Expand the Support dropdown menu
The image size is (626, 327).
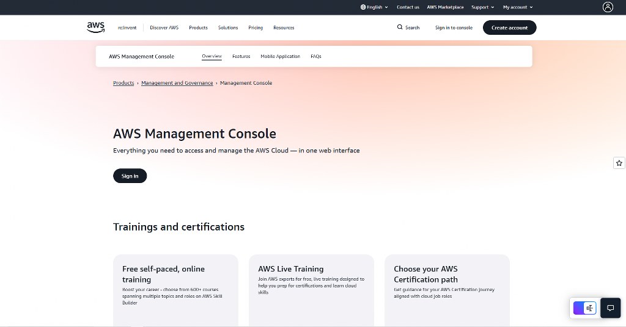click(483, 7)
